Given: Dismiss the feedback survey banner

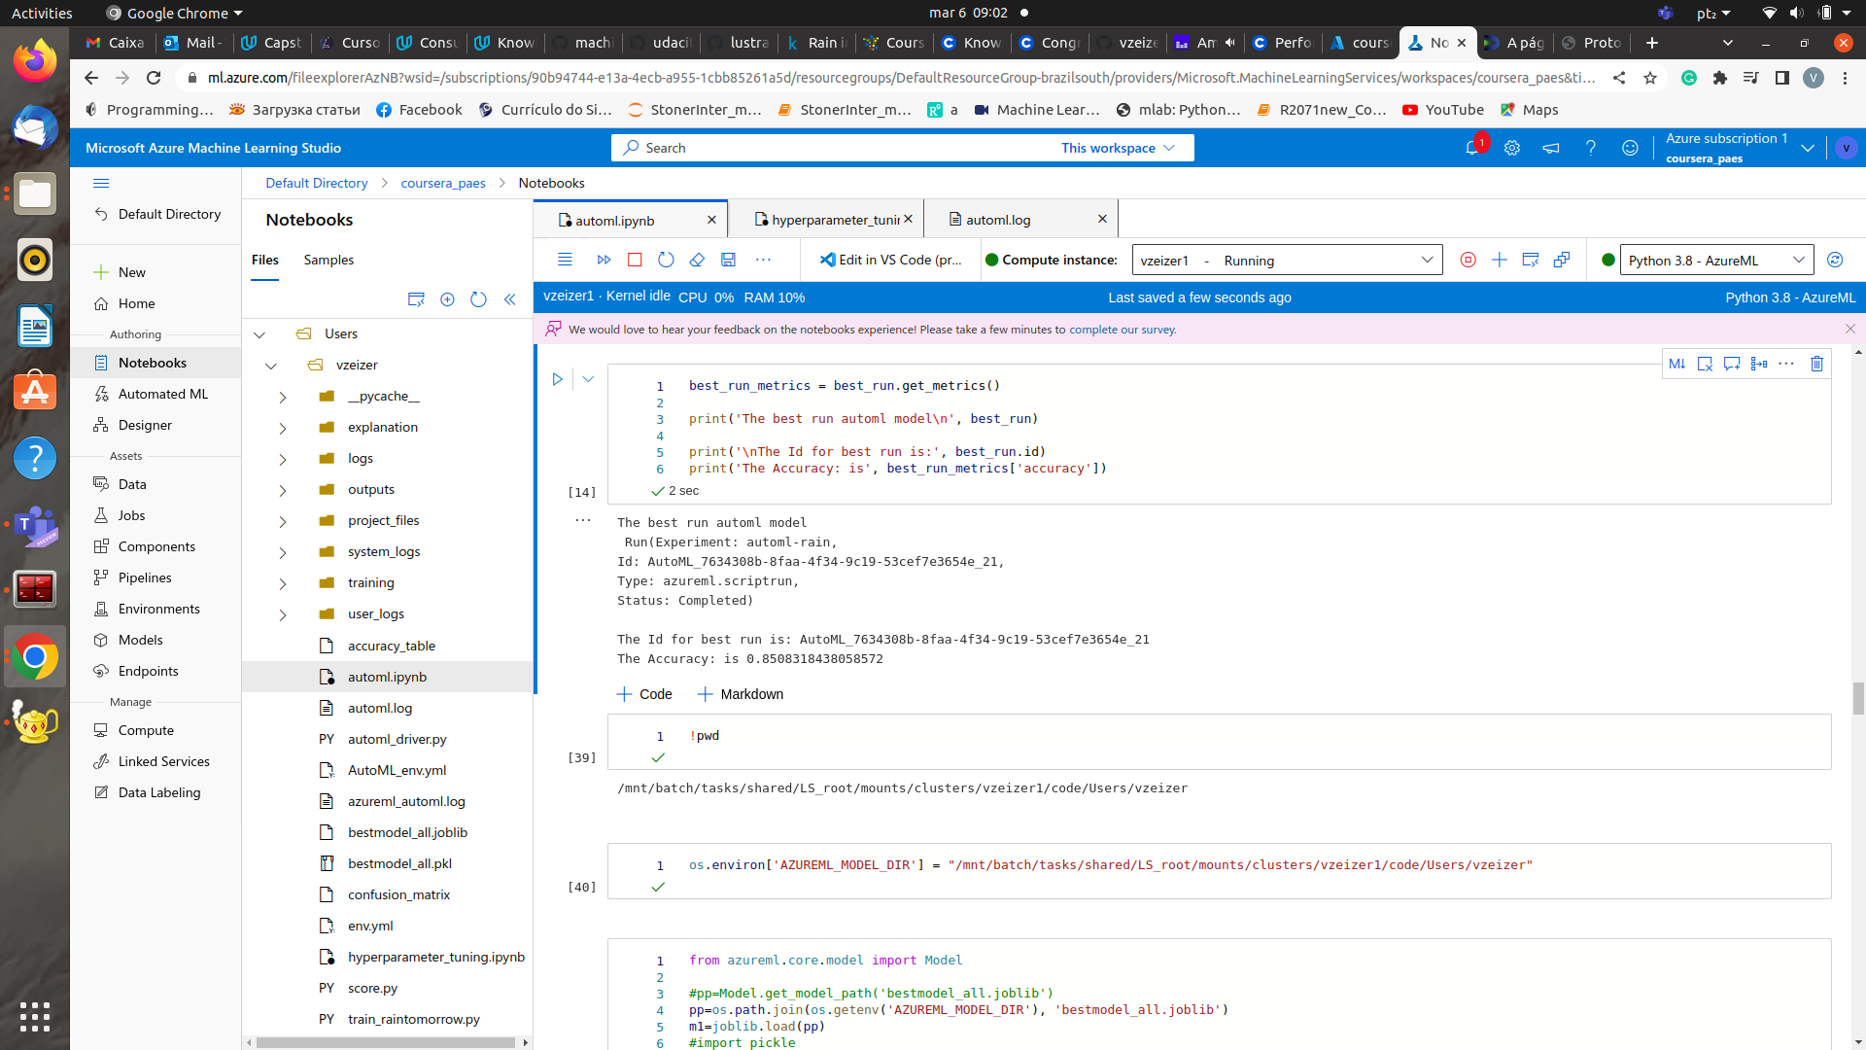Looking at the screenshot, I should tap(1849, 329).
